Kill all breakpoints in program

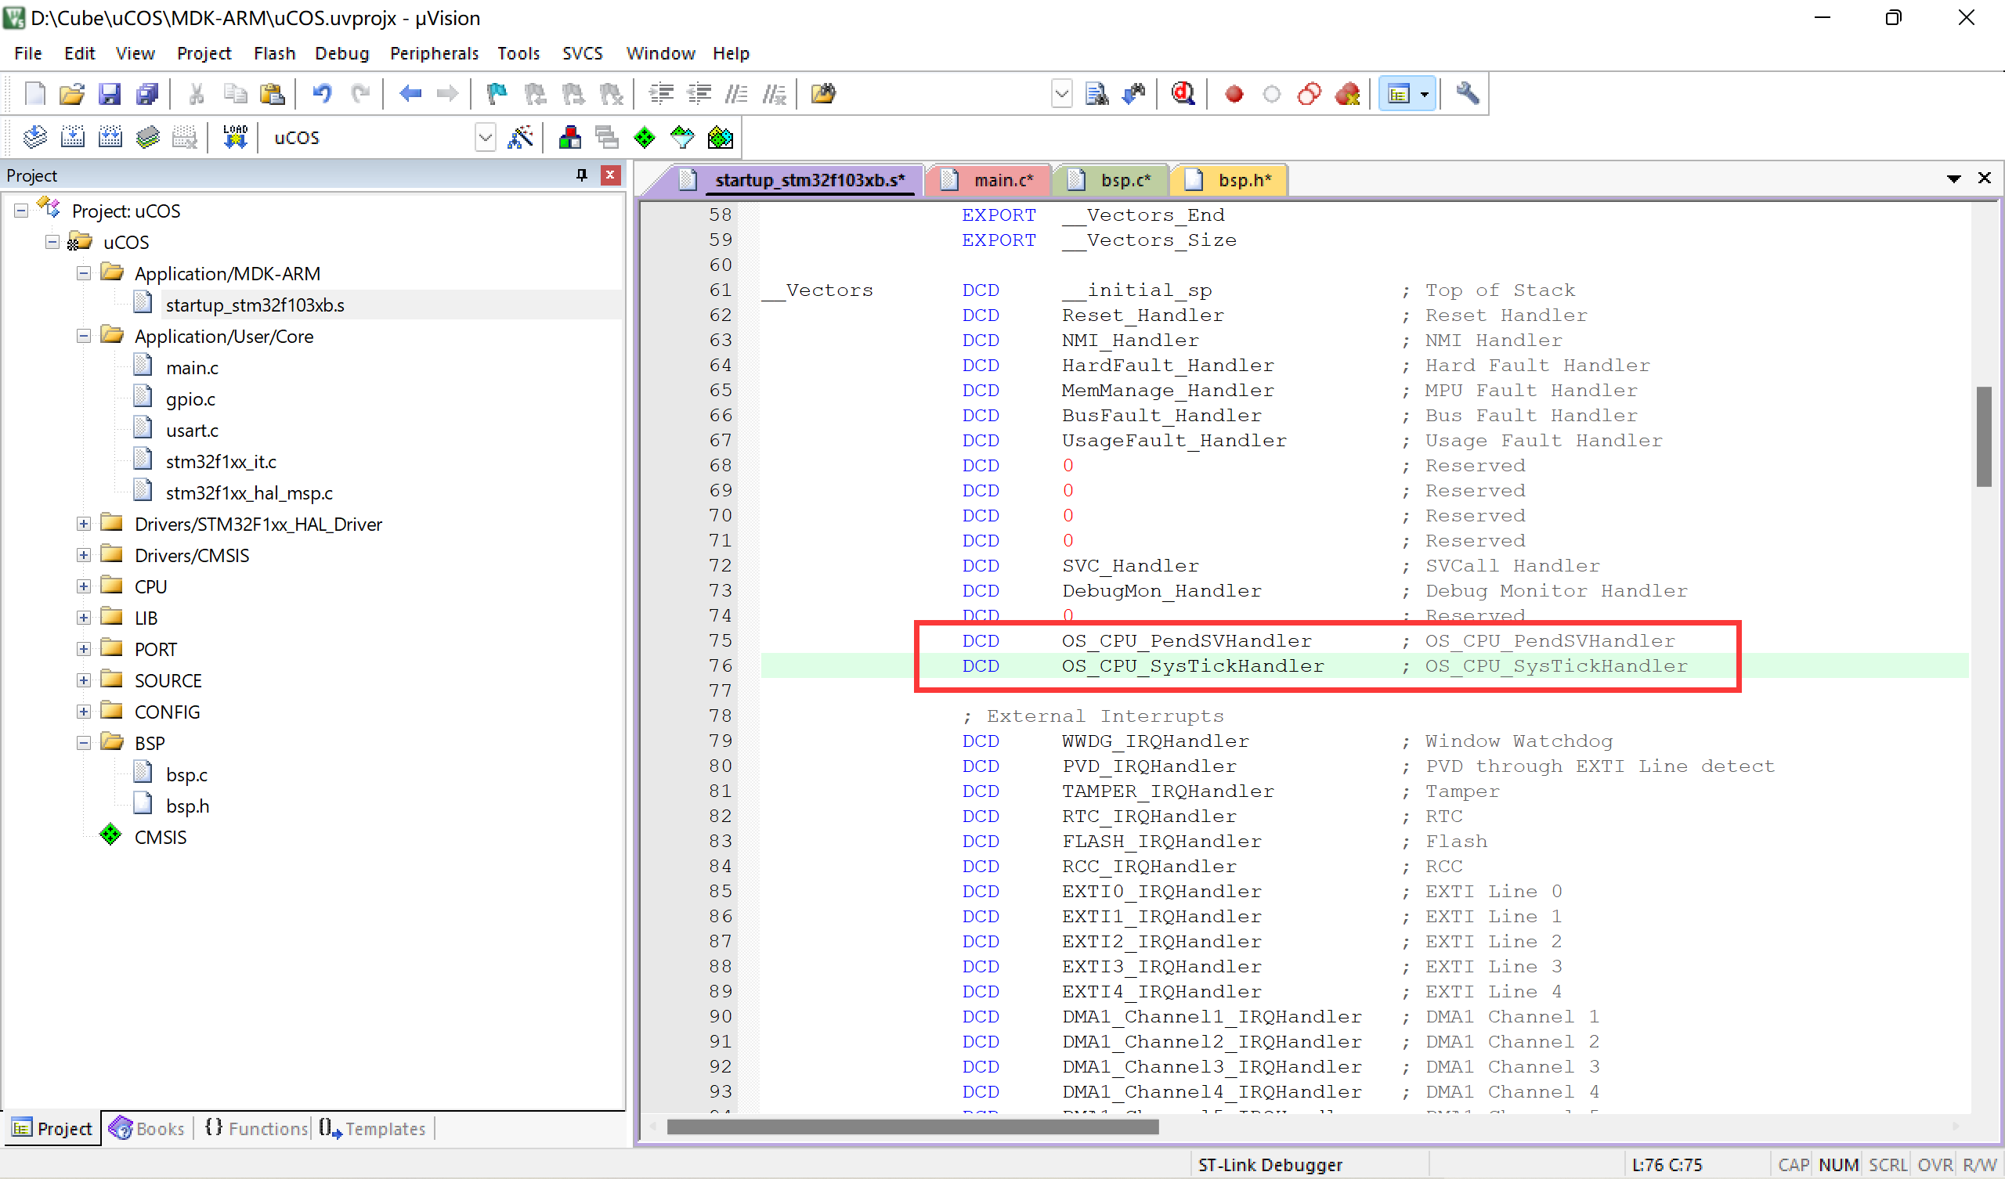(1348, 93)
